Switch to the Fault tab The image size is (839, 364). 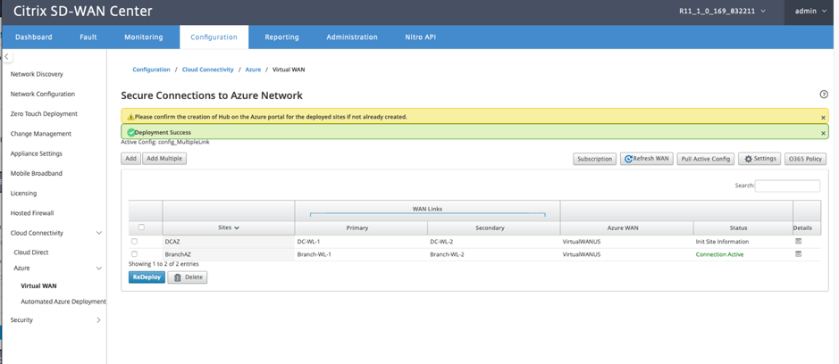pyautogui.click(x=88, y=37)
